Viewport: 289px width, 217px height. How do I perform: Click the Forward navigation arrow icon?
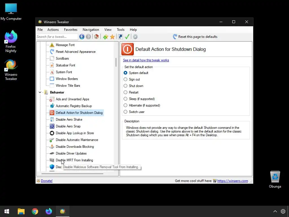point(88,37)
